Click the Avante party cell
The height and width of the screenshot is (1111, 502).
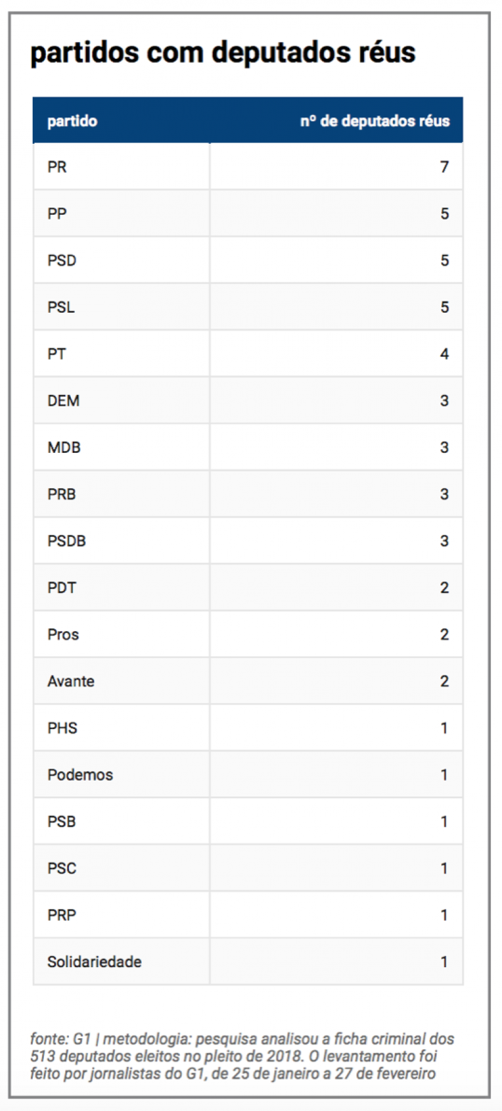[x=71, y=681]
